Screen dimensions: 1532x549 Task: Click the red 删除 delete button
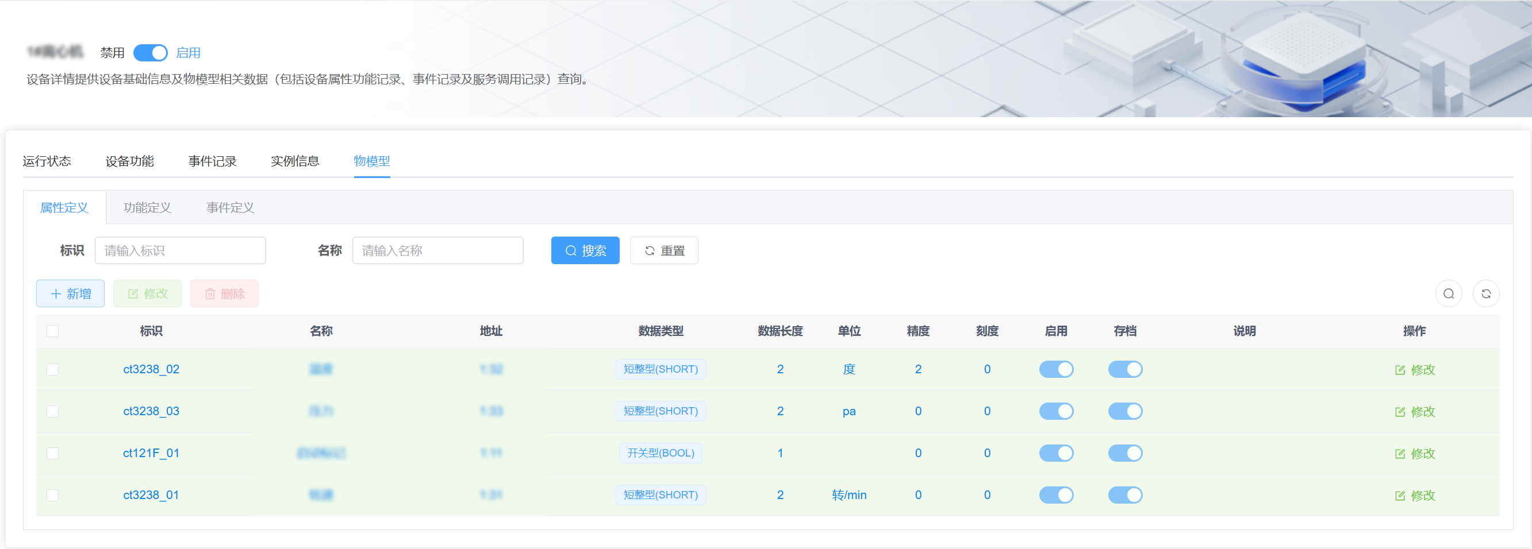[x=224, y=293]
